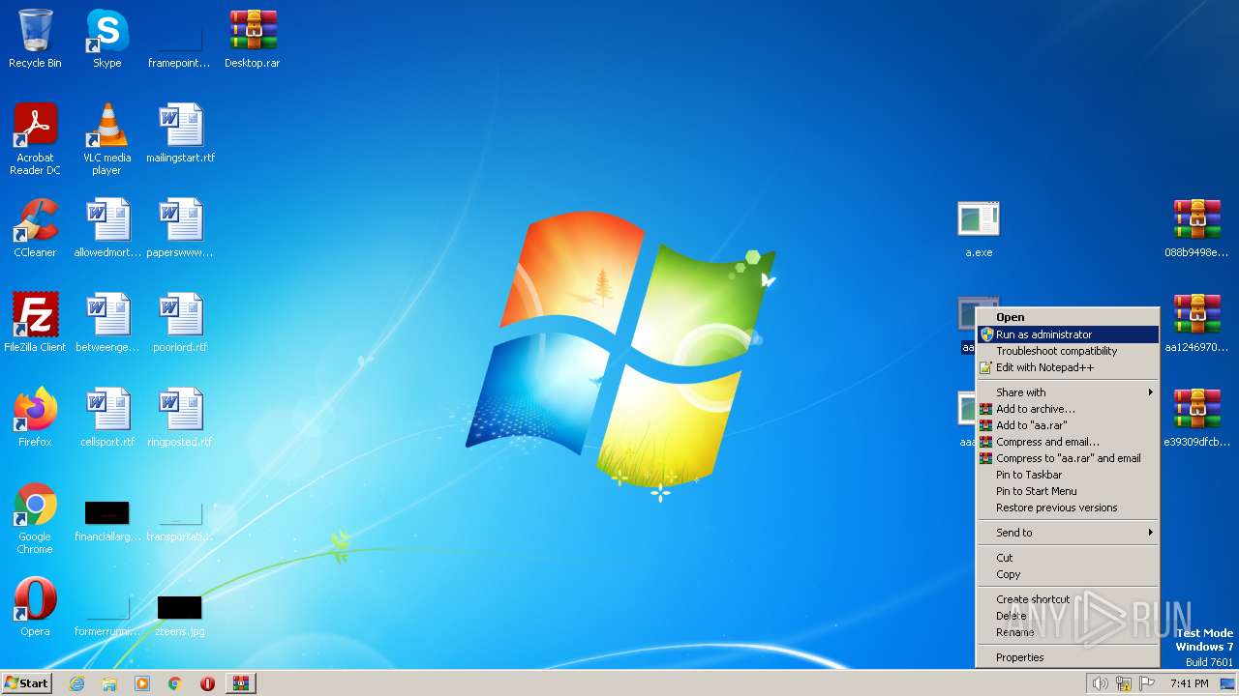Open Media Player from taskbar
The height and width of the screenshot is (696, 1239).
142,683
